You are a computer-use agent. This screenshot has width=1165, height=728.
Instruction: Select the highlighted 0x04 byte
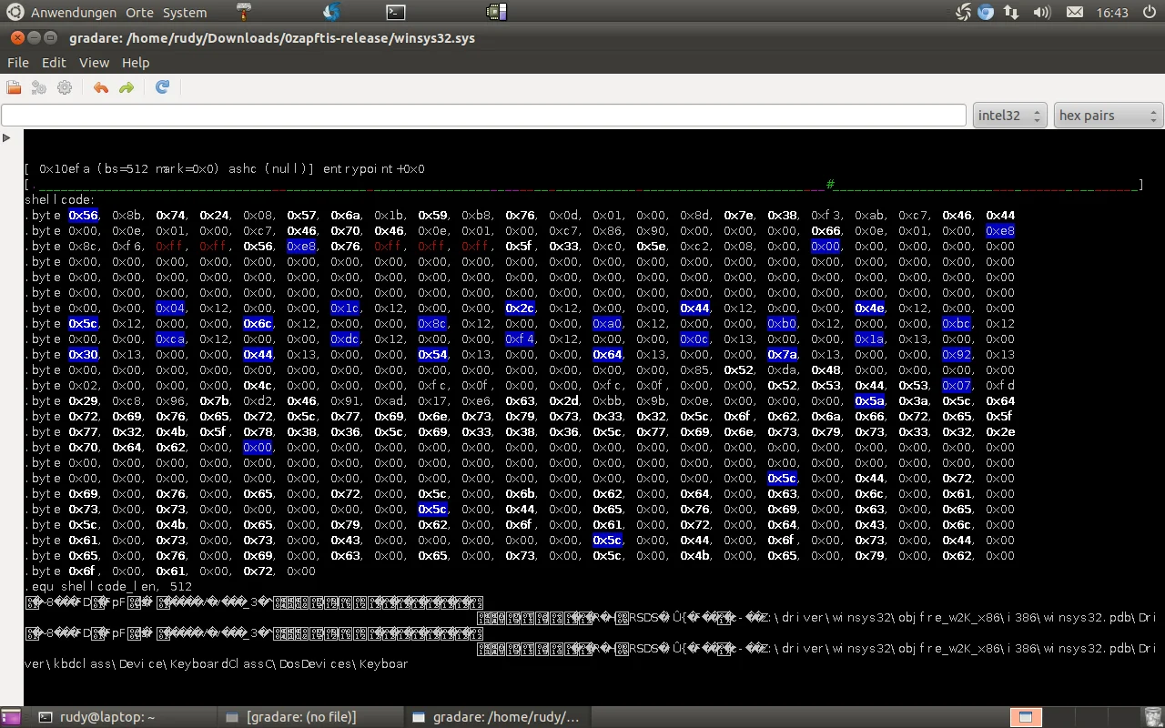170,308
